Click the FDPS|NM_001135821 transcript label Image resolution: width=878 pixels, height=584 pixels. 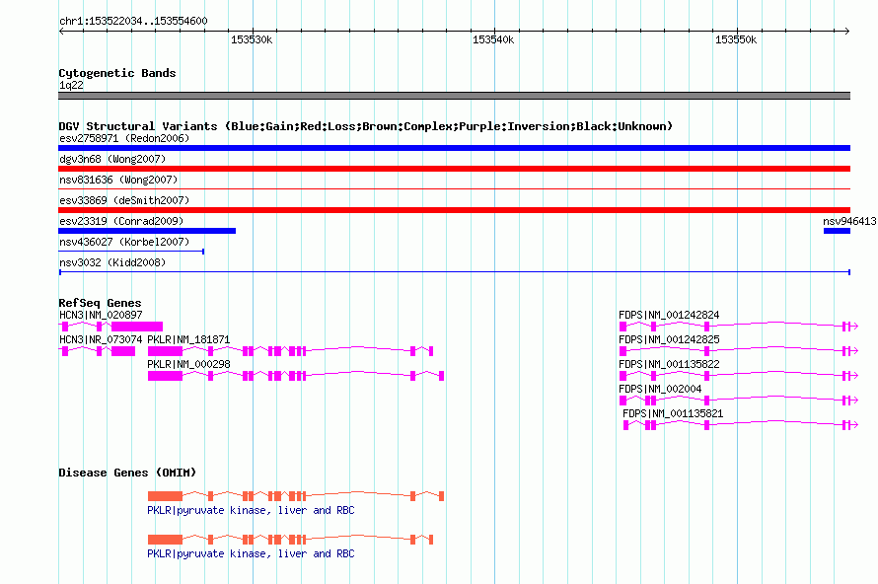click(673, 413)
